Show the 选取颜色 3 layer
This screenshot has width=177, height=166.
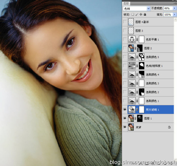(125, 83)
